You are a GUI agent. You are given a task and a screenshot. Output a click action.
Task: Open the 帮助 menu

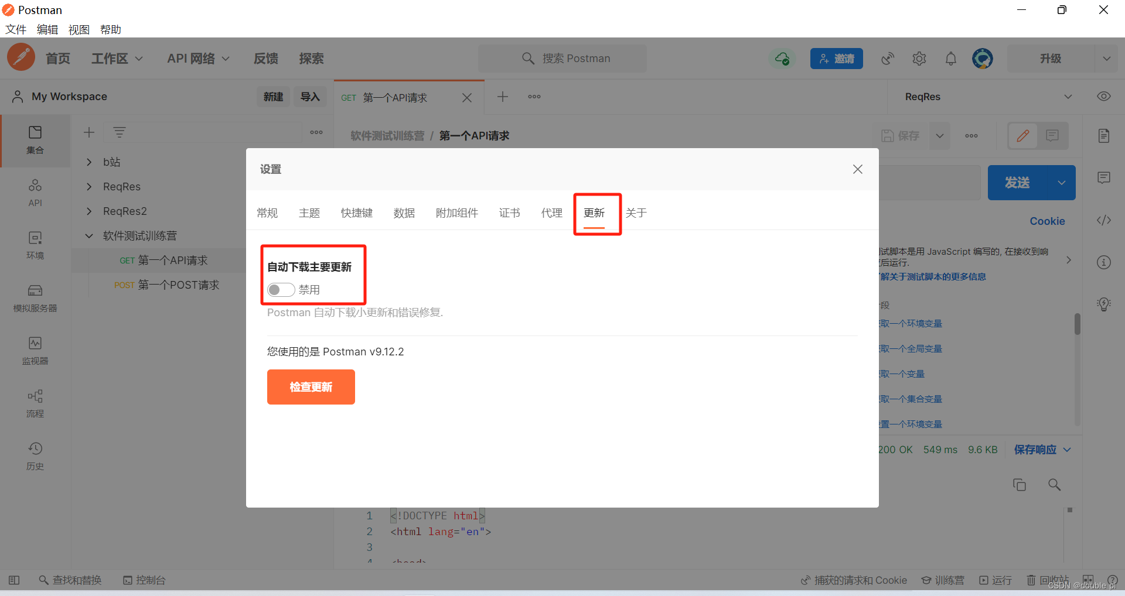111,29
